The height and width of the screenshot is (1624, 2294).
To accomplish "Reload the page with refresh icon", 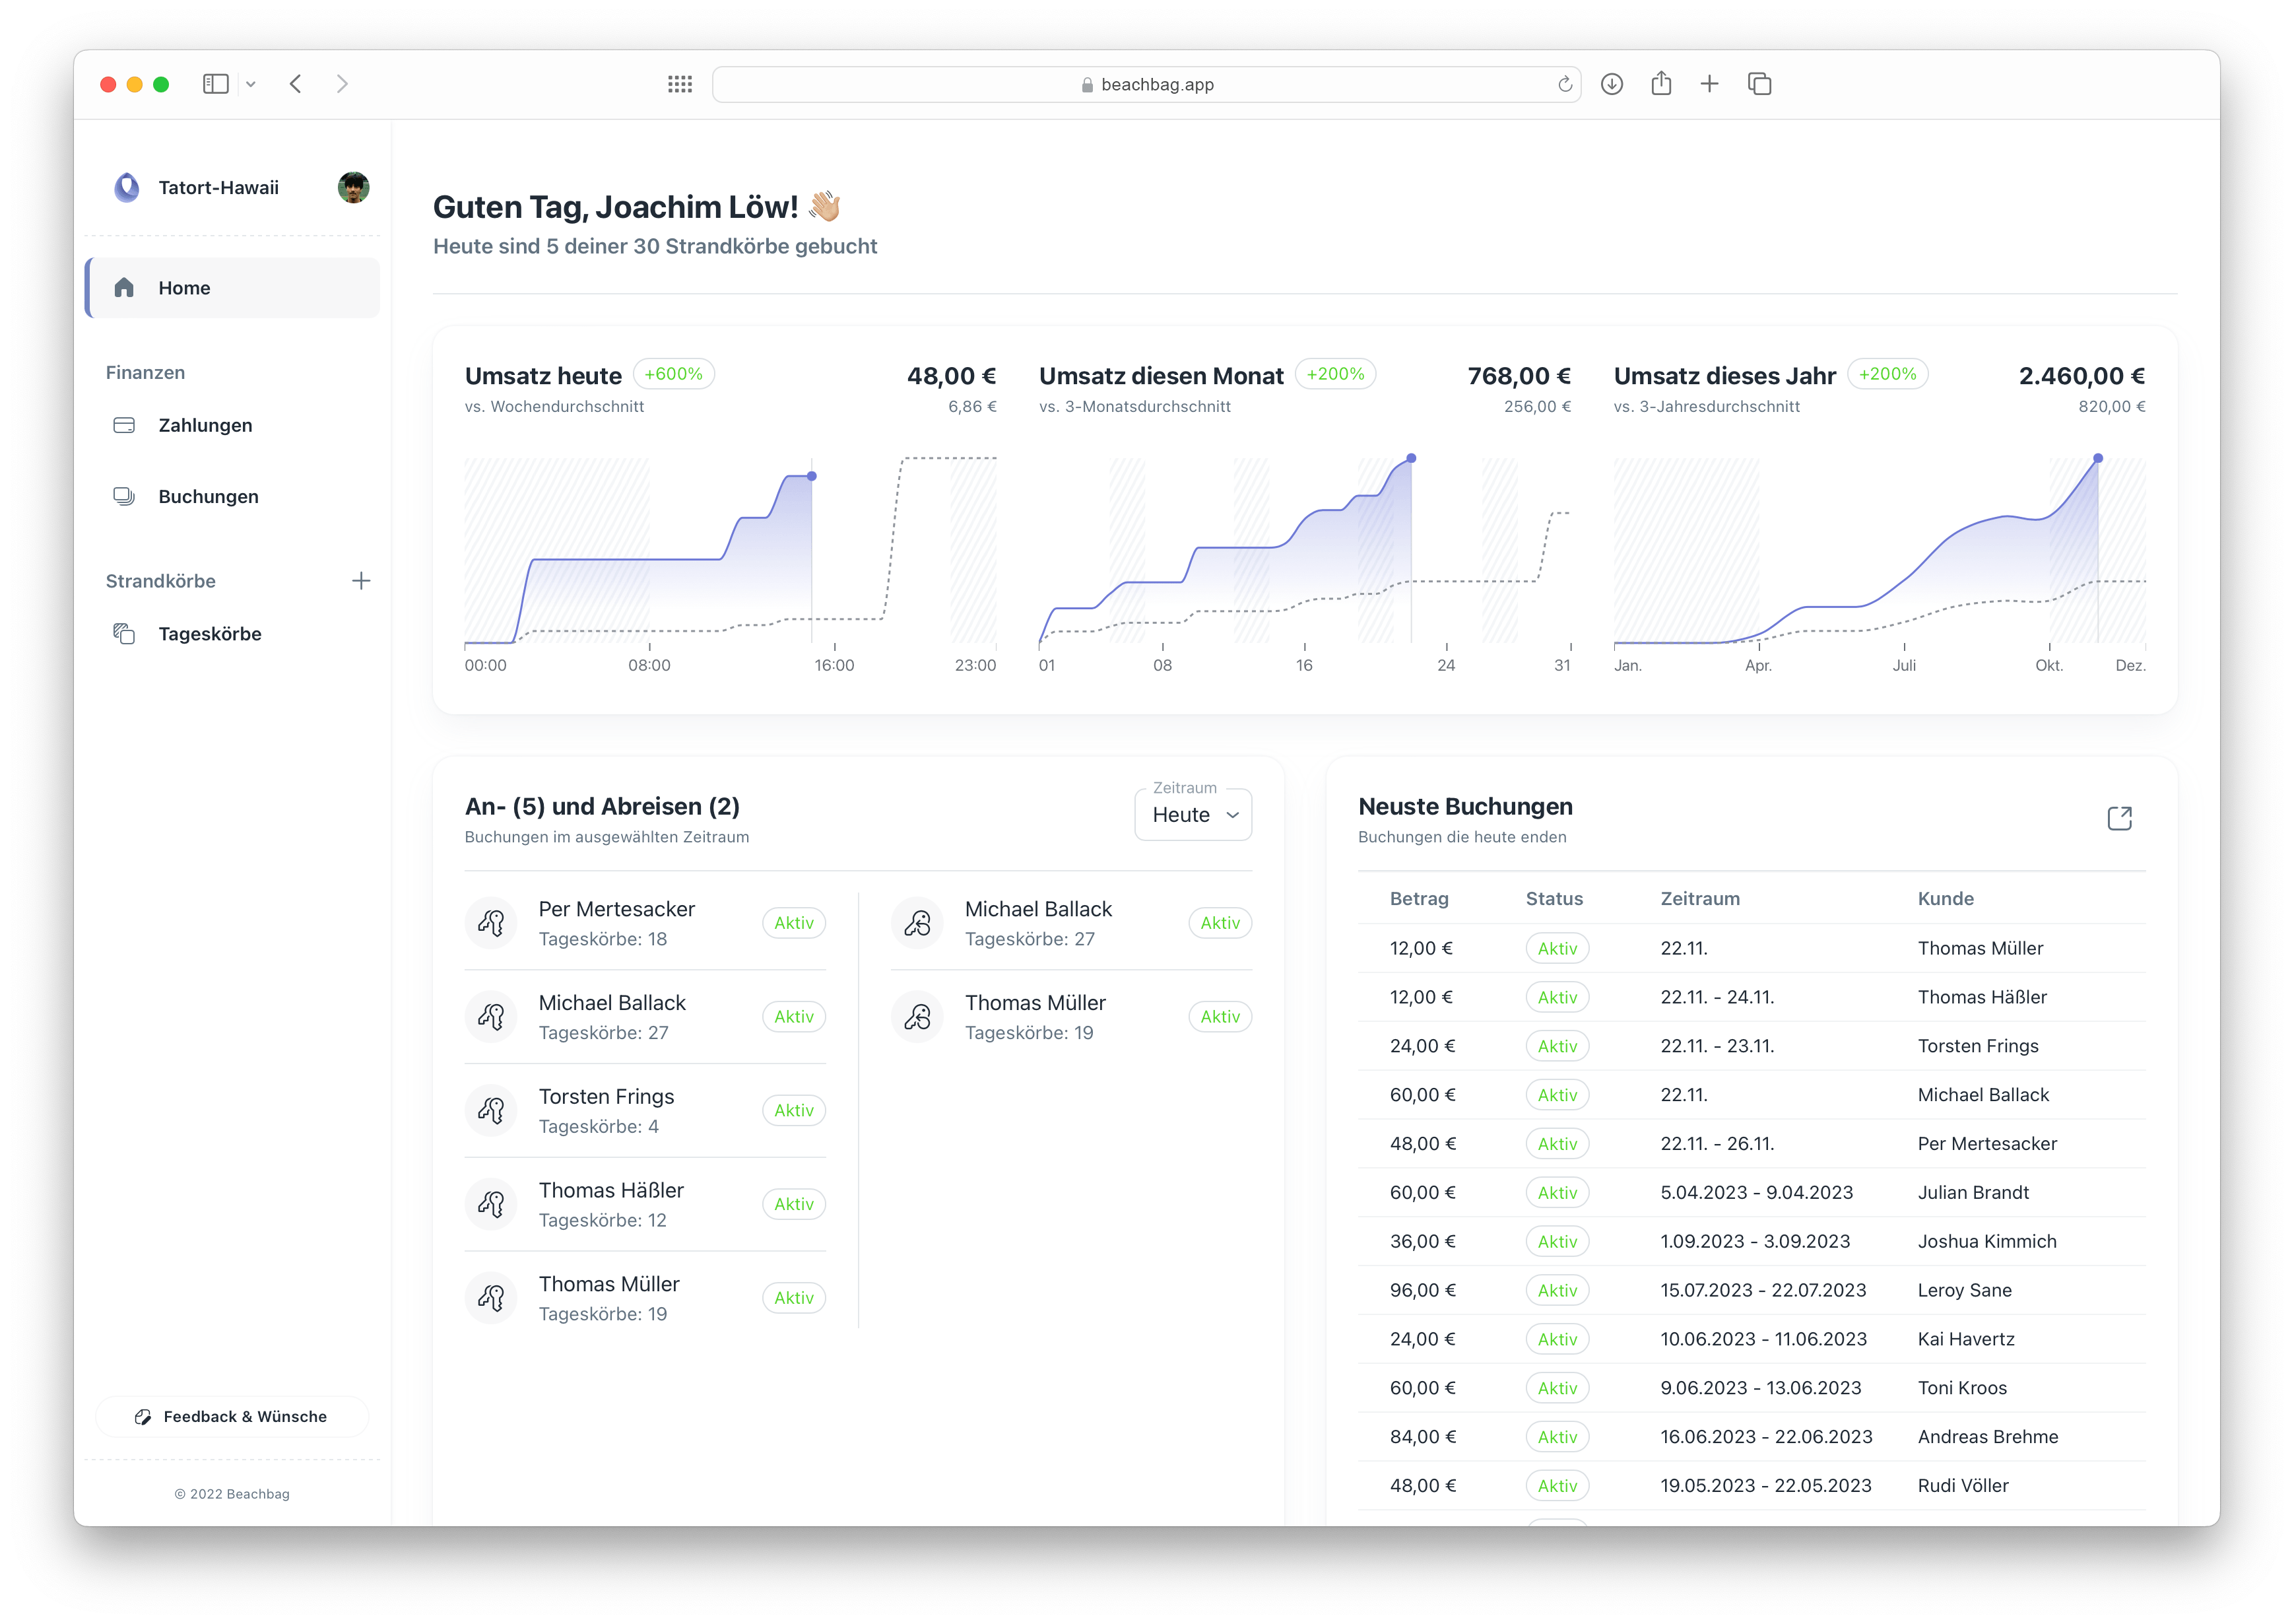I will coord(1564,85).
